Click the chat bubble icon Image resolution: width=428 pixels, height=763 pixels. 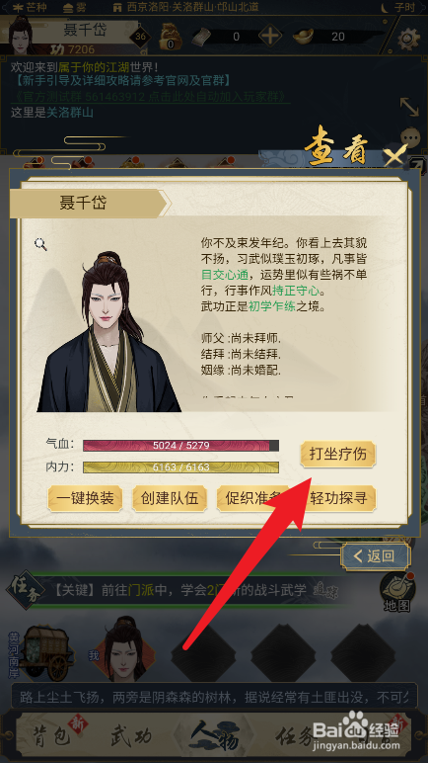point(411,137)
